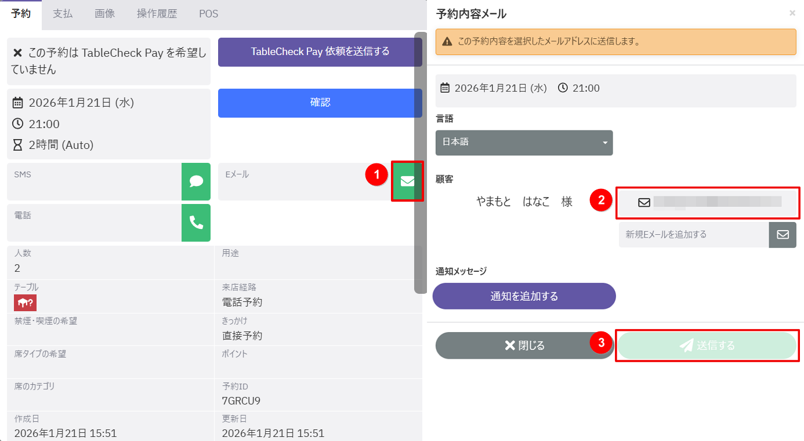The width and height of the screenshot is (804, 441).
Task: Click the 更新日 timestamp value
Action: tap(273, 433)
